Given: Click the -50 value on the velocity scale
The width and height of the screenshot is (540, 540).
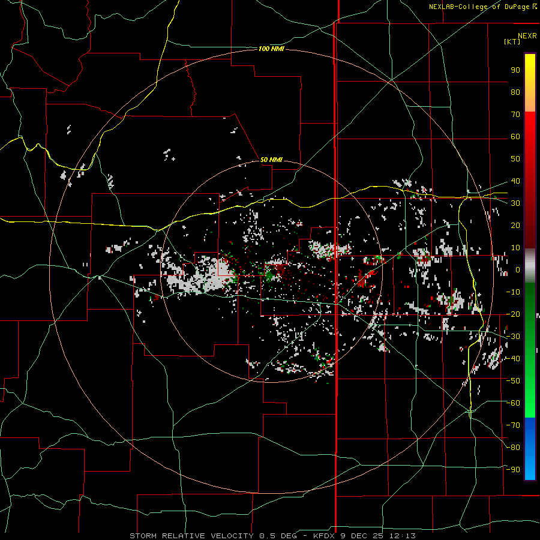Looking at the screenshot, I should coord(513,381).
